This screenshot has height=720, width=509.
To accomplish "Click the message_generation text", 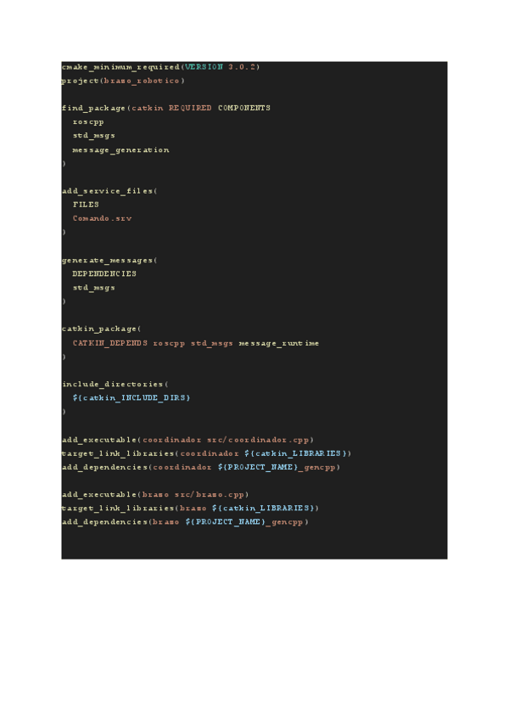I will point(120,150).
